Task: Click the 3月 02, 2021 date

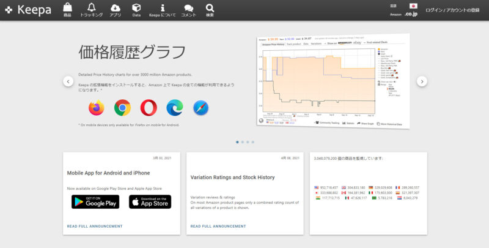Action: 162,158
